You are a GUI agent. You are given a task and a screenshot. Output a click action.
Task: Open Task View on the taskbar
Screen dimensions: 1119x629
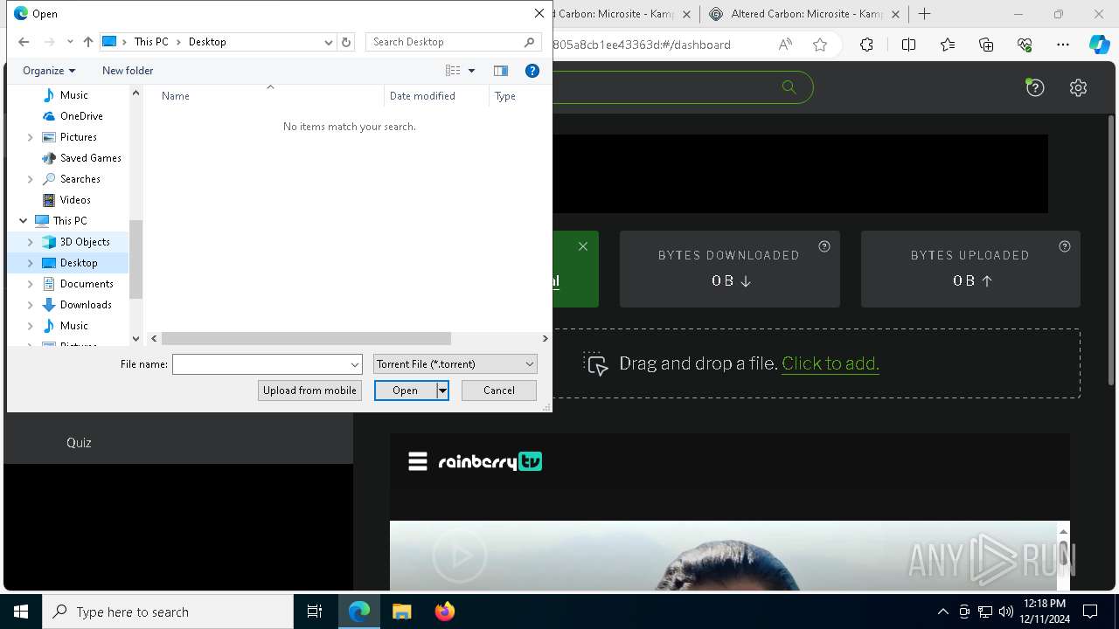pyautogui.click(x=315, y=612)
